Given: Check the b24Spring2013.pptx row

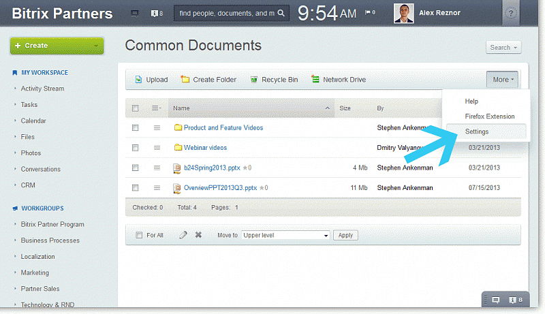Looking at the screenshot, I should click(x=135, y=168).
